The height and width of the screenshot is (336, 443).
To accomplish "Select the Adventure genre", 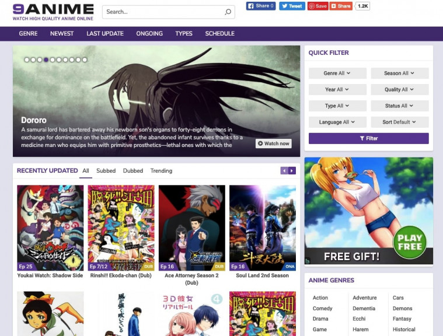I will pos(365,298).
